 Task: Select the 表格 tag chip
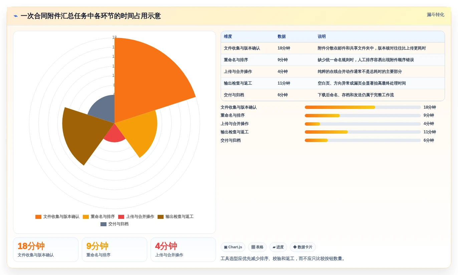pos(257,247)
